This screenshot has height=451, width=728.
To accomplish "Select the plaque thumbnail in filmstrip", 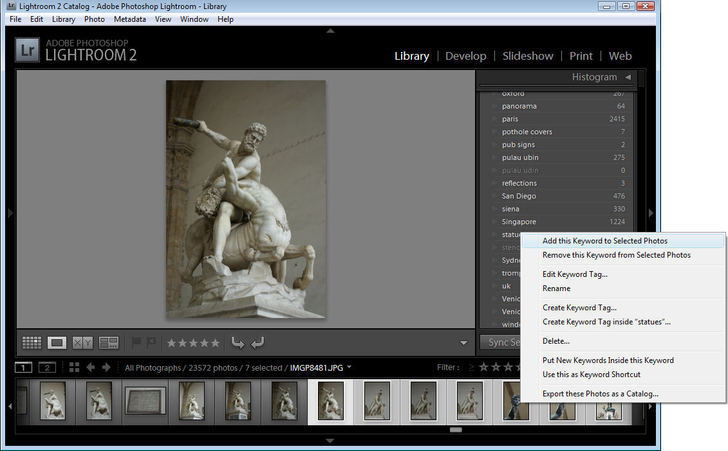I will click(145, 401).
